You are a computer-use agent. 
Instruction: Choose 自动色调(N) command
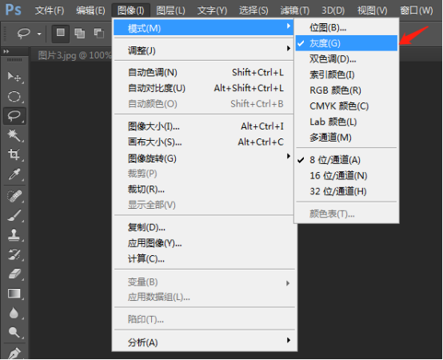tap(203, 72)
